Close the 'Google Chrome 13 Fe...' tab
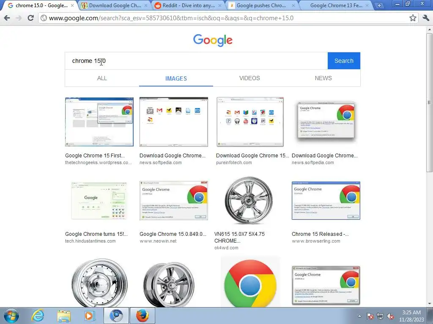433x324 pixels. tap(367, 5)
